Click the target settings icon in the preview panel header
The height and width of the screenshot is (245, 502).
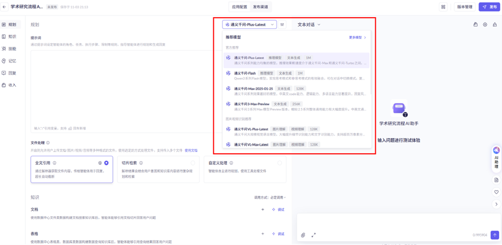click(485, 25)
